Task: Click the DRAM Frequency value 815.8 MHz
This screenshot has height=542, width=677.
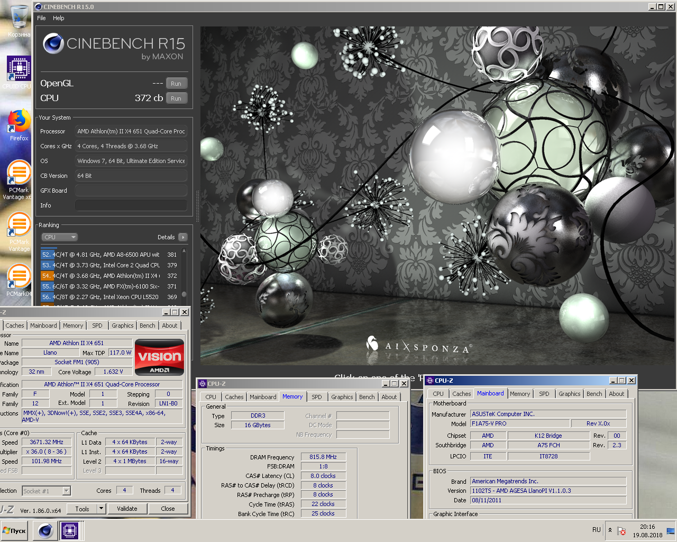Action: pyautogui.click(x=323, y=457)
